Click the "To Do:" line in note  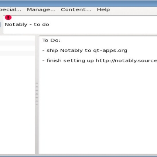pyautogui.click(x=51, y=40)
